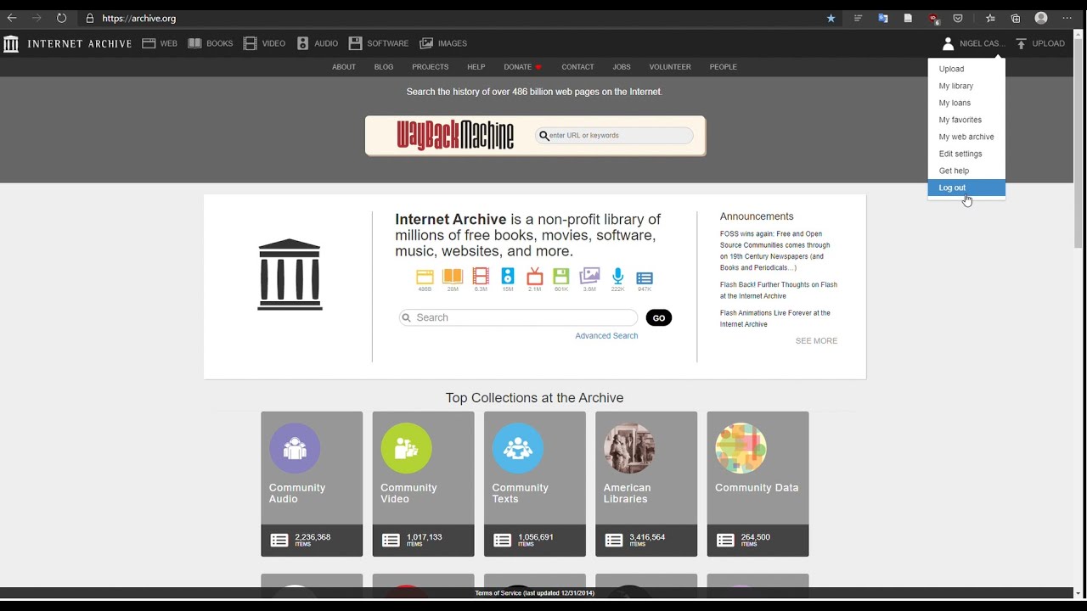The image size is (1087, 611).
Task: Select My favorites in the user menu
Action: tap(966, 120)
